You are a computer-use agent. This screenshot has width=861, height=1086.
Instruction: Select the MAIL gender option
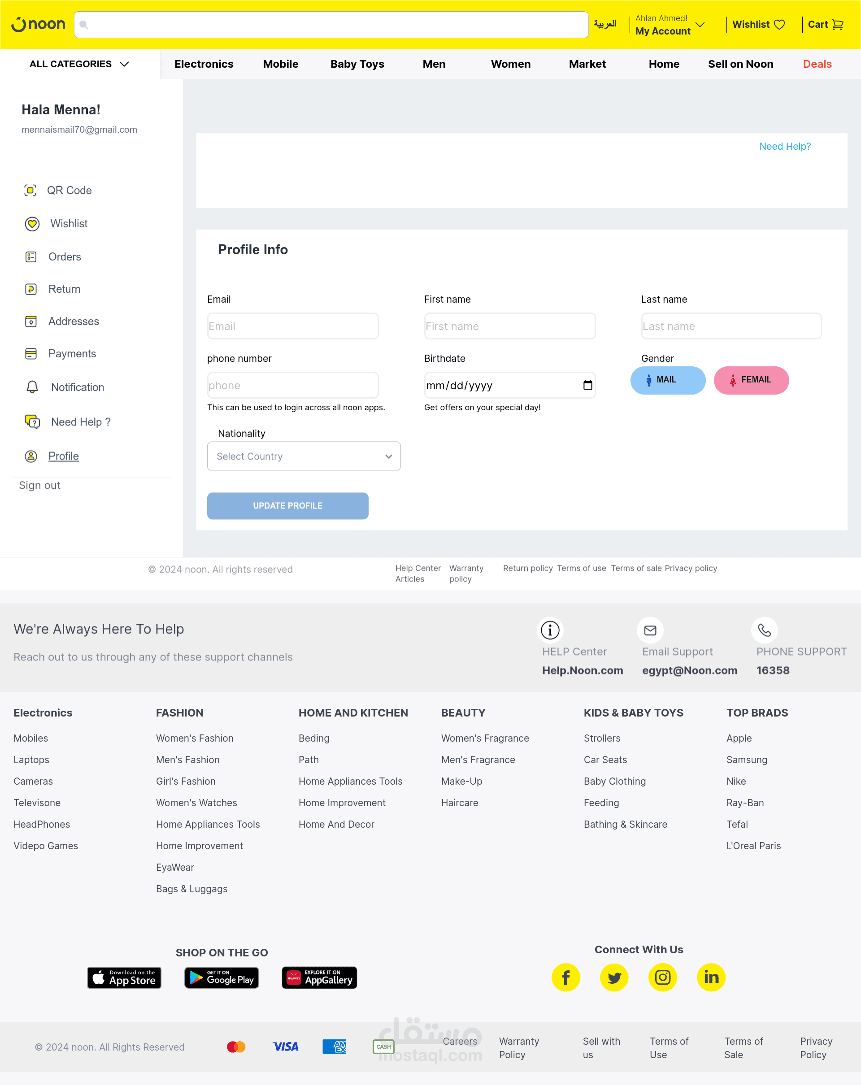[668, 380]
